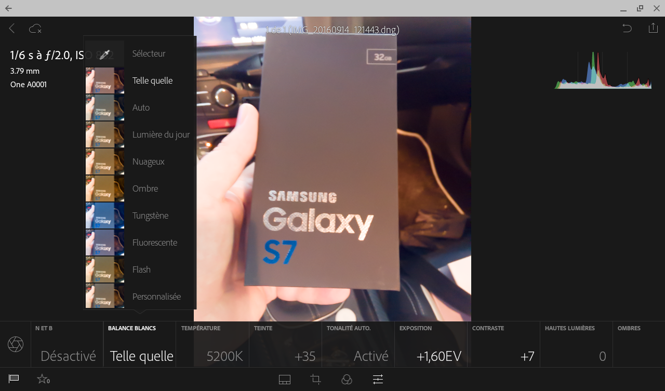Toggle the flag status icon

[14, 379]
